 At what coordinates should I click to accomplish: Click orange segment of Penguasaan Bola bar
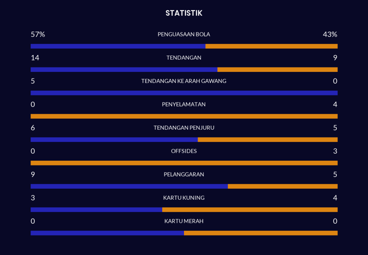pos(271,46)
